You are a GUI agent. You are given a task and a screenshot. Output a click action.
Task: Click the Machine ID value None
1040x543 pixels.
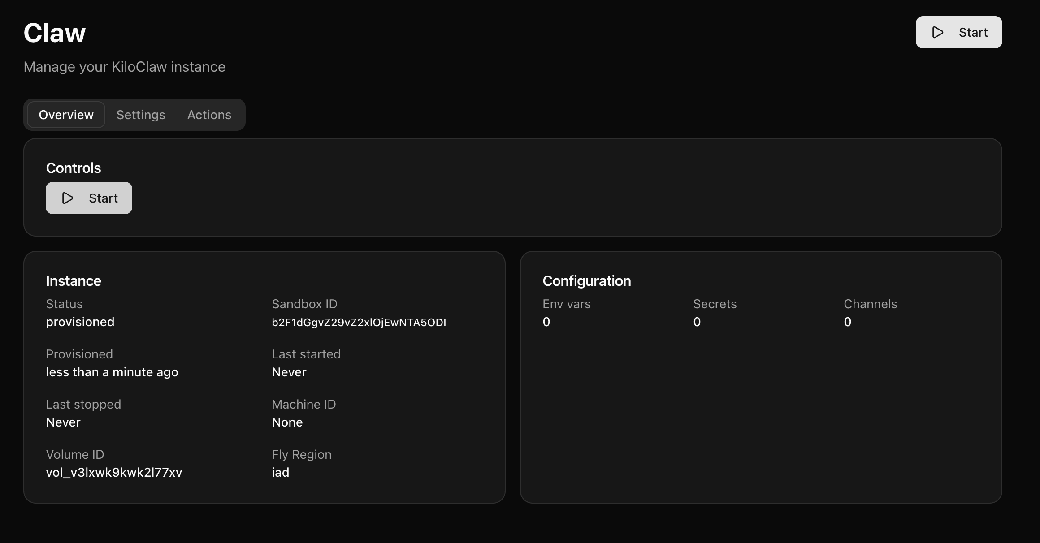coord(287,422)
